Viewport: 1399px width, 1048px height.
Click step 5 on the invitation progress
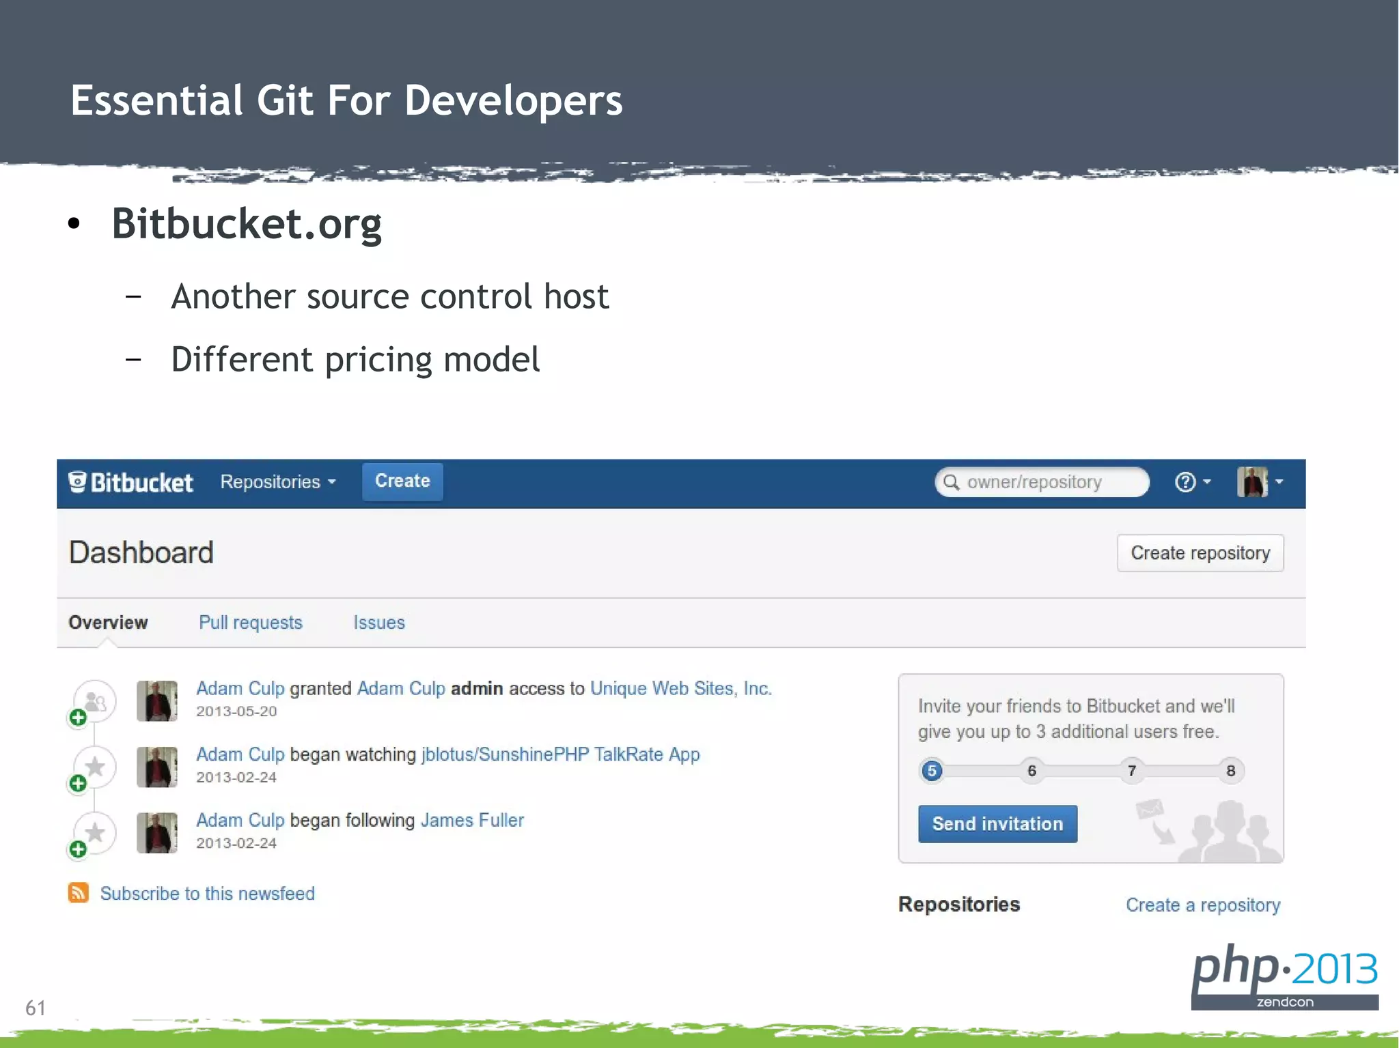pyautogui.click(x=931, y=771)
